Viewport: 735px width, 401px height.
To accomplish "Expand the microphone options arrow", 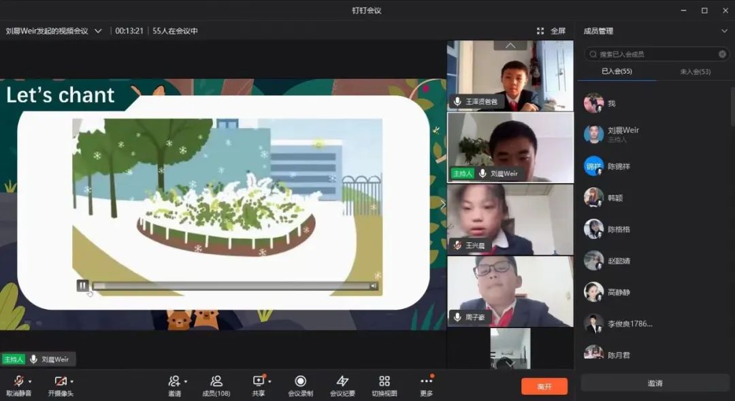I will coord(30,381).
